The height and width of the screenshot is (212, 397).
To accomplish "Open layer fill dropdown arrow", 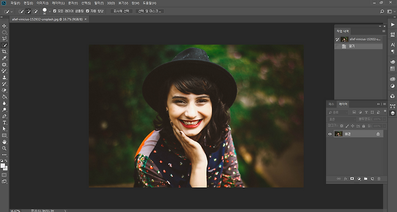I will click(x=384, y=126).
